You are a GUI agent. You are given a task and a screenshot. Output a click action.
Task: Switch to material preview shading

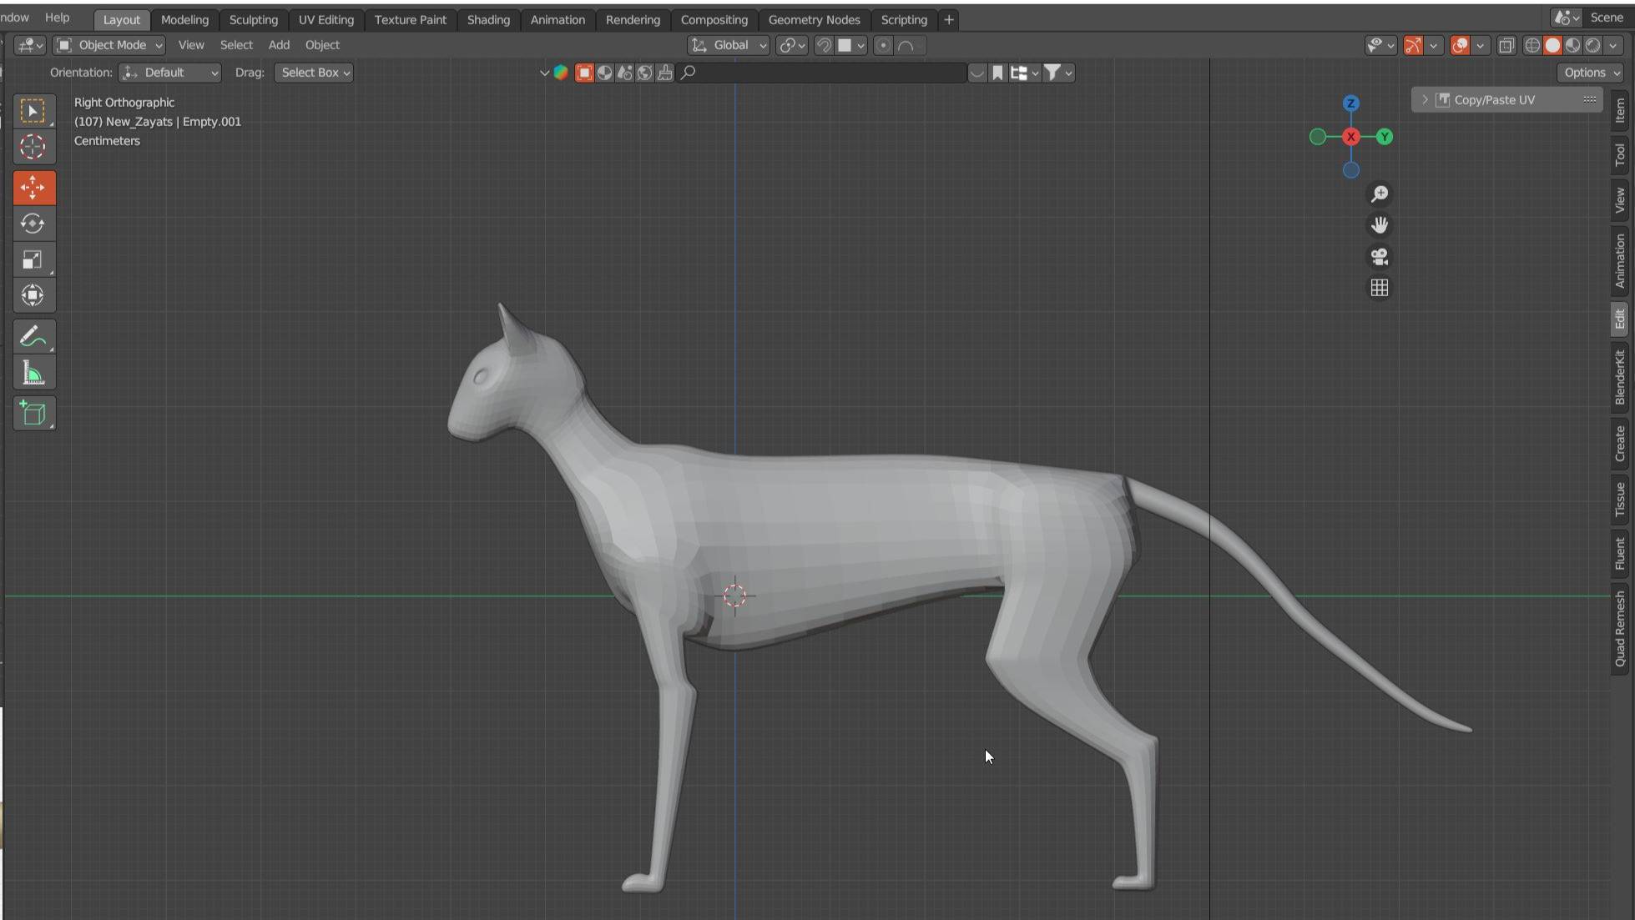tap(1572, 45)
